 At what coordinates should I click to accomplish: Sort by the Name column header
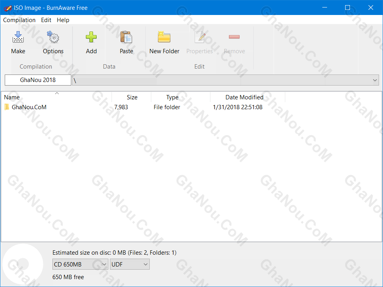click(x=12, y=97)
